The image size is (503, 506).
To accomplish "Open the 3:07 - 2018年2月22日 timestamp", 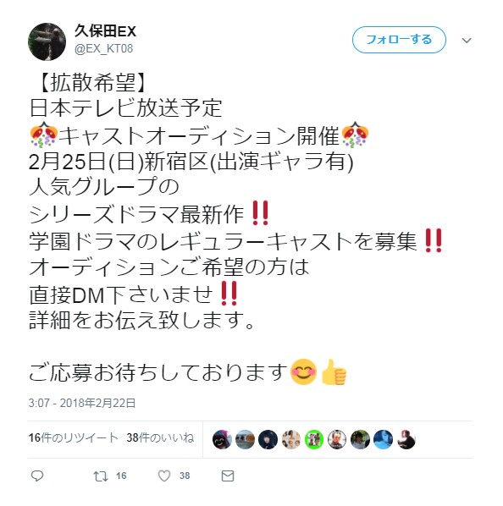I will tap(82, 403).
